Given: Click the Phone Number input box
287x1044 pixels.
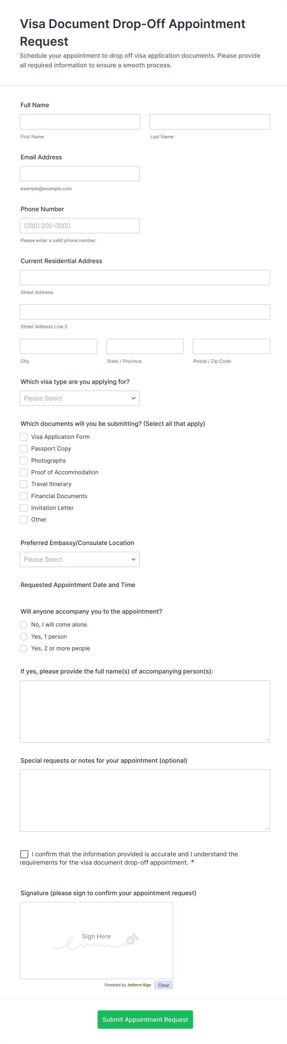Looking at the screenshot, I should click(79, 225).
